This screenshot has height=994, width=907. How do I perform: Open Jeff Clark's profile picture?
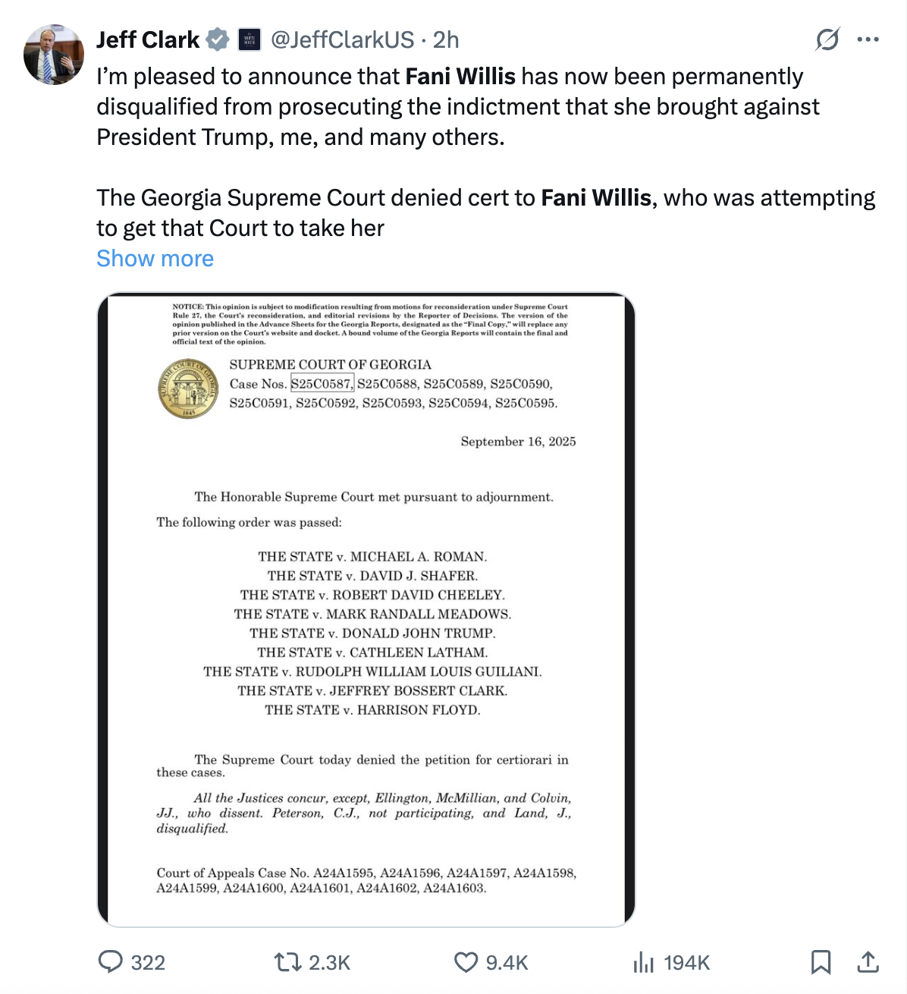coord(53,55)
